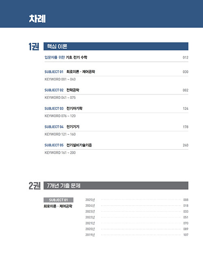The width and height of the screenshot is (203, 258).
Task: Open 입문자를 위한 기초 전기 수학 entry
Action: click(x=117, y=57)
